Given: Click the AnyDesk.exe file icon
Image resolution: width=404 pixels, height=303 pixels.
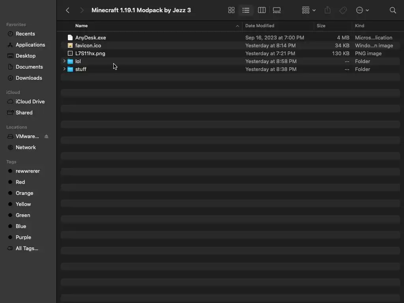Looking at the screenshot, I should [70, 37].
